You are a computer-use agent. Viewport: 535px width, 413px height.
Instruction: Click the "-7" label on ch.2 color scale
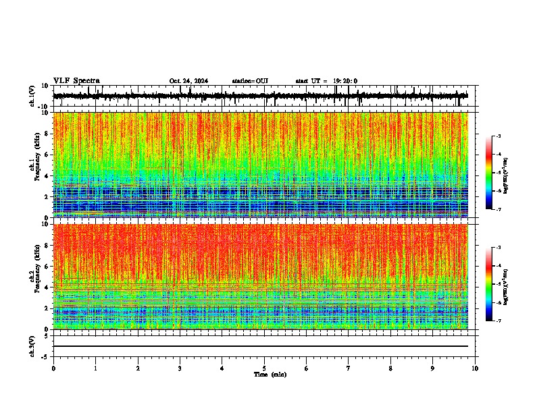(x=498, y=321)
